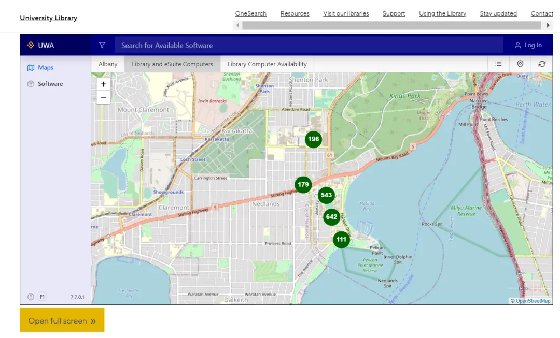This screenshot has height=338, width=560.
Task: Select the 111 computers map marker
Action: click(341, 240)
